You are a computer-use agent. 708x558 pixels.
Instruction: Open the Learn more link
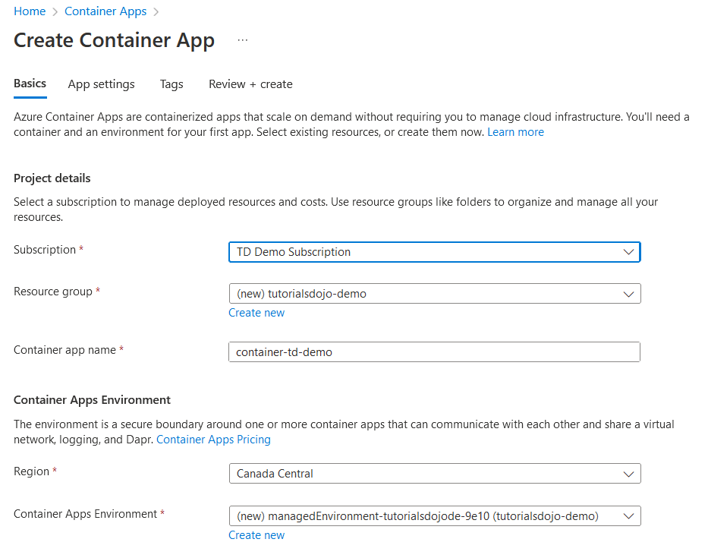[515, 132]
